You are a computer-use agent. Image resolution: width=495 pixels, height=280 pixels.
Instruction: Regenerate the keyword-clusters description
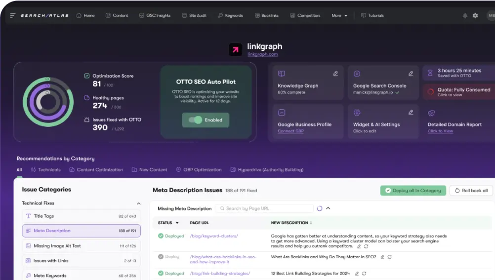(x=366, y=246)
